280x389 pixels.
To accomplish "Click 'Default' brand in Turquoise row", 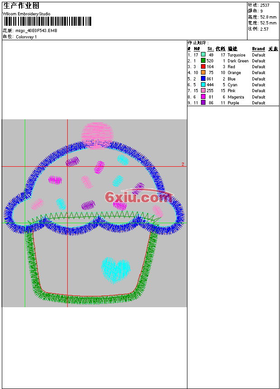I will 259,55.
